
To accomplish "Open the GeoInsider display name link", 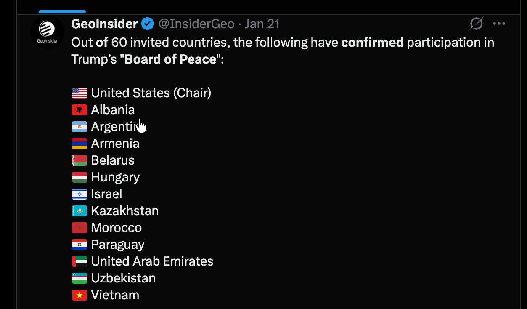I will (104, 24).
